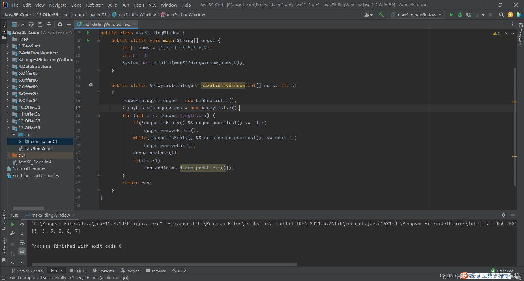Go to next highlighted warning arrow
The width and height of the screenshot is (524, 281).
[x=513, y=34]
